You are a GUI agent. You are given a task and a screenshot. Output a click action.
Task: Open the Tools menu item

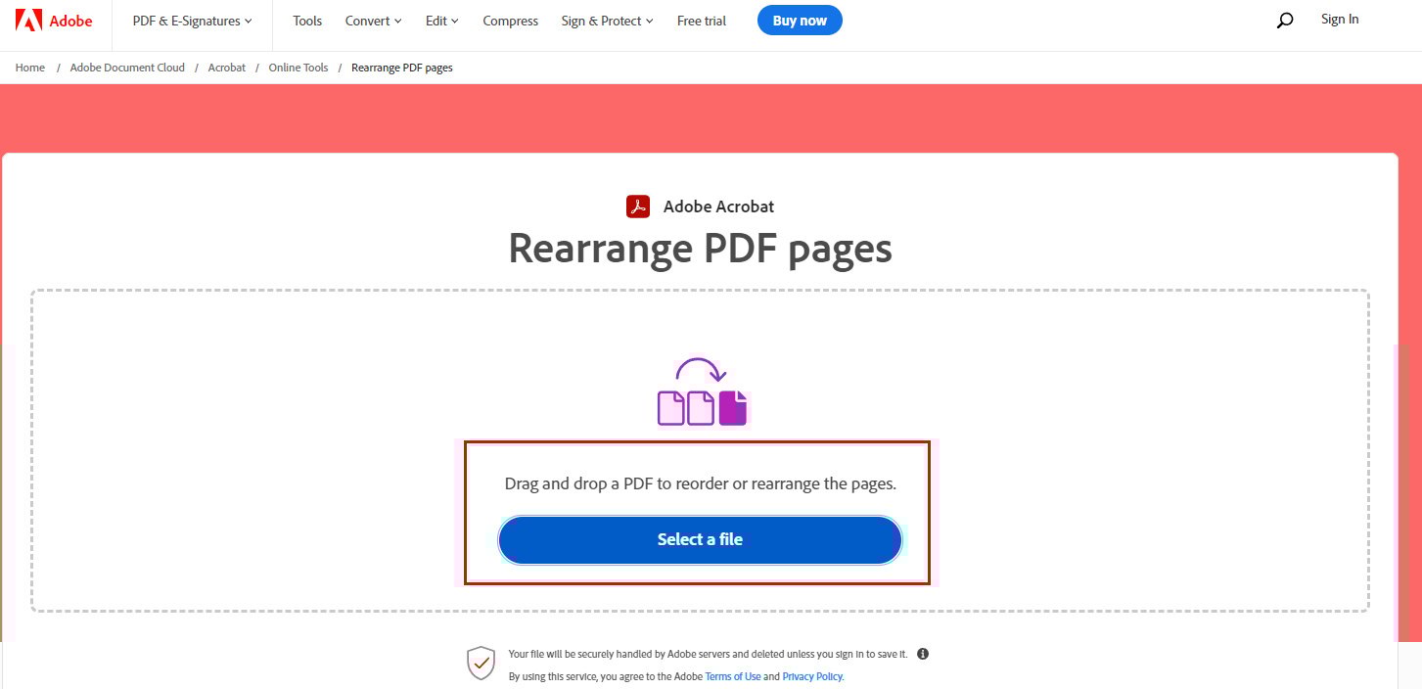pos(307,21)
